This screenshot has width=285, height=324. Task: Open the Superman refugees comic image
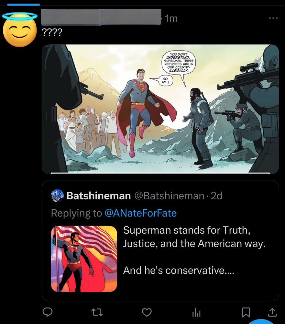click(x=160, y=109)
